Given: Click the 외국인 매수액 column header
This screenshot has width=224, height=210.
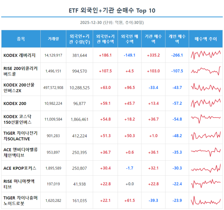Looking at the screenshot, I should click(130, 39).
